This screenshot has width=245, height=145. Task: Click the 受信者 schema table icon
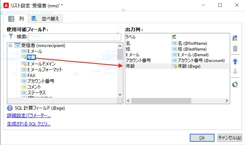coord(17,46)
